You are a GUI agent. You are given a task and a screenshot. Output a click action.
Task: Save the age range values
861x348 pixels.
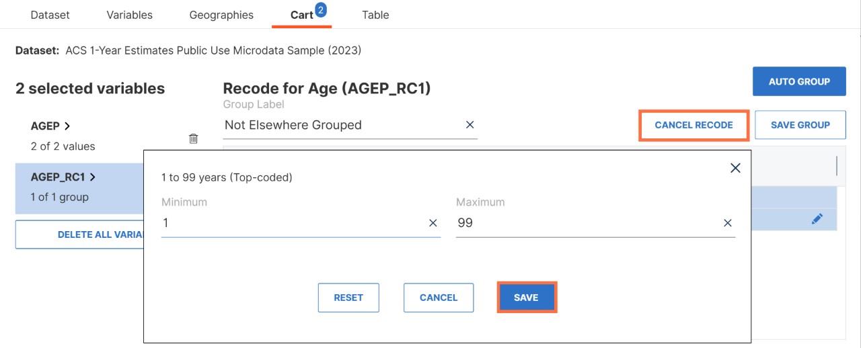[527, 297]
